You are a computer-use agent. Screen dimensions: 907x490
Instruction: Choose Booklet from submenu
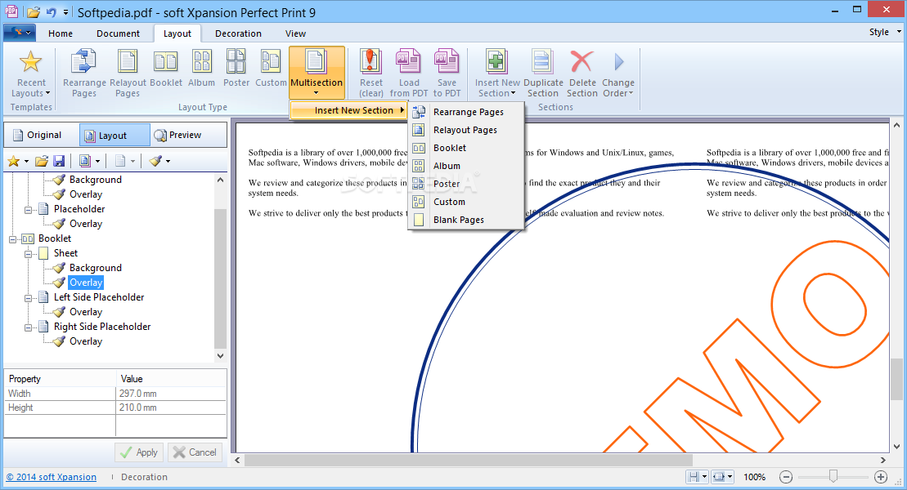[466, 148]
